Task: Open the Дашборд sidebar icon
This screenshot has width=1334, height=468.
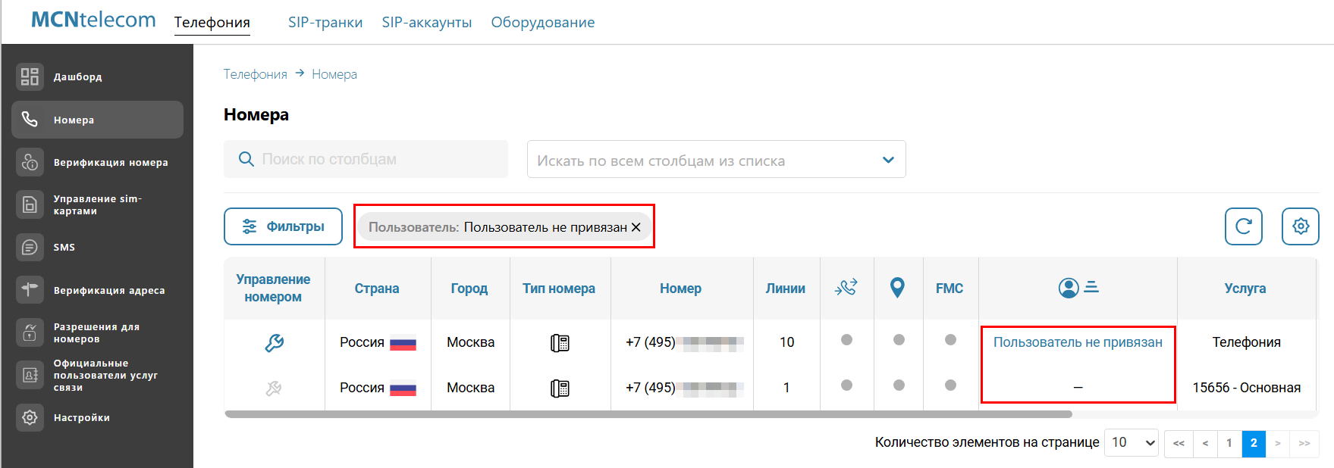Action: click(x=30, y=76)
